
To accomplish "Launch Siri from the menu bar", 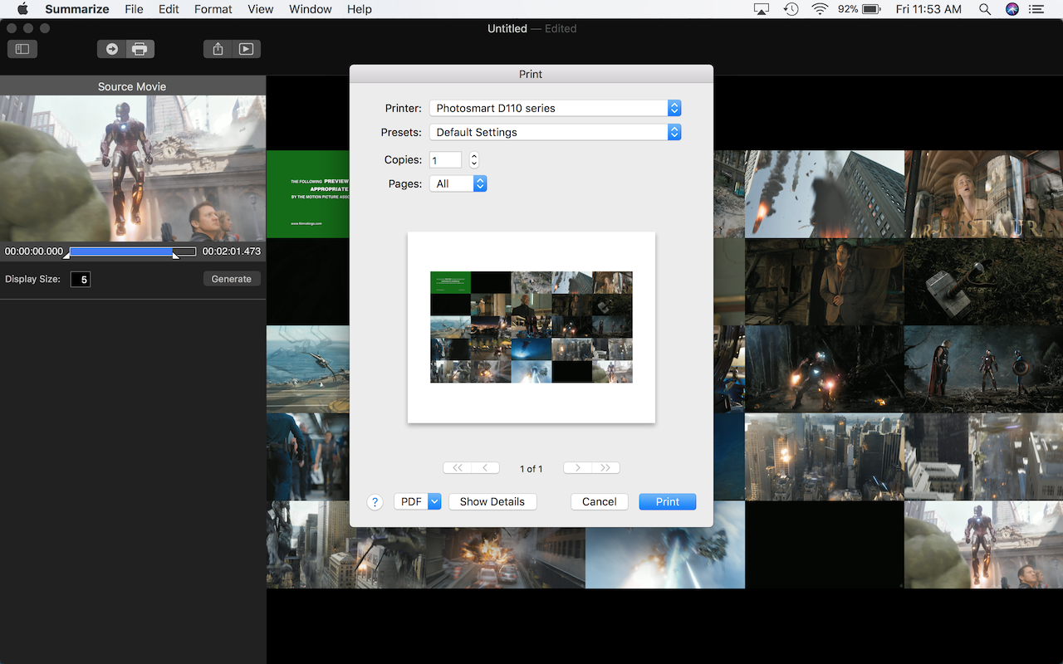I will tap(1012, 9).
